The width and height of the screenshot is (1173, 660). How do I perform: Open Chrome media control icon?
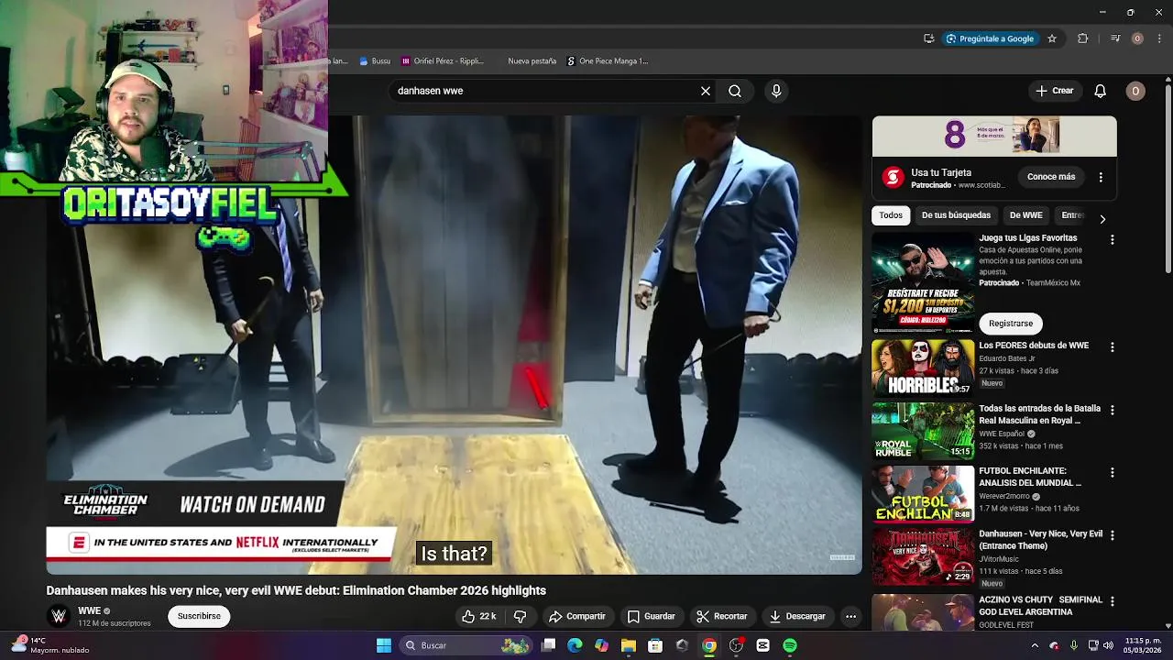(1115, 38)
